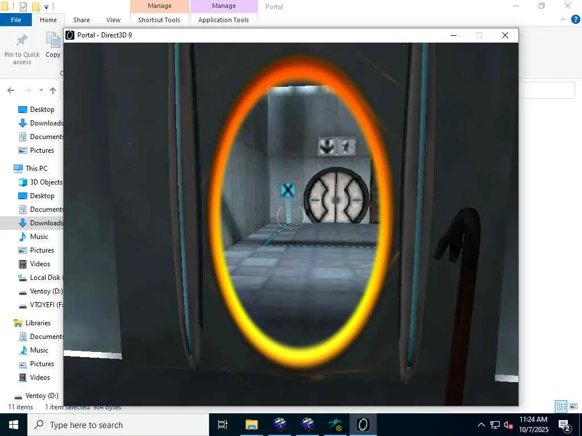
Task: Go back with the Back arrow
Action: (x=11, y=90)
